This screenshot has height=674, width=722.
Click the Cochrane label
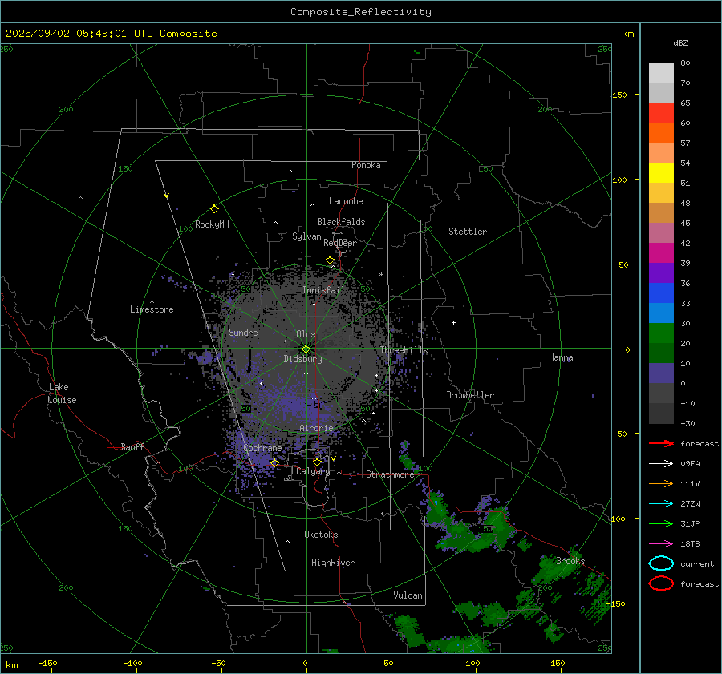[x=262, y=448]
